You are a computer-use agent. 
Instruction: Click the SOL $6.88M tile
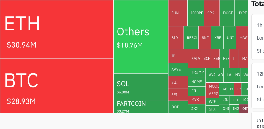tap(141, 87)
